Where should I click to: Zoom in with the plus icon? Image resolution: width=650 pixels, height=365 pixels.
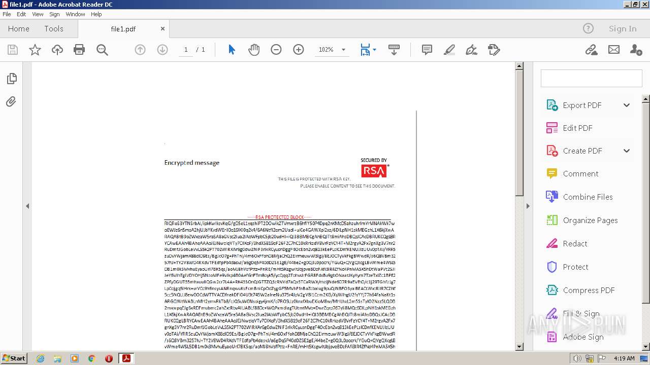point(299,50)
